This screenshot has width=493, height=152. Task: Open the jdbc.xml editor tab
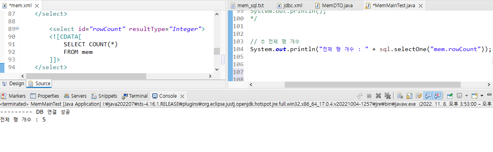pyautogui.click(x=290, y=5)
